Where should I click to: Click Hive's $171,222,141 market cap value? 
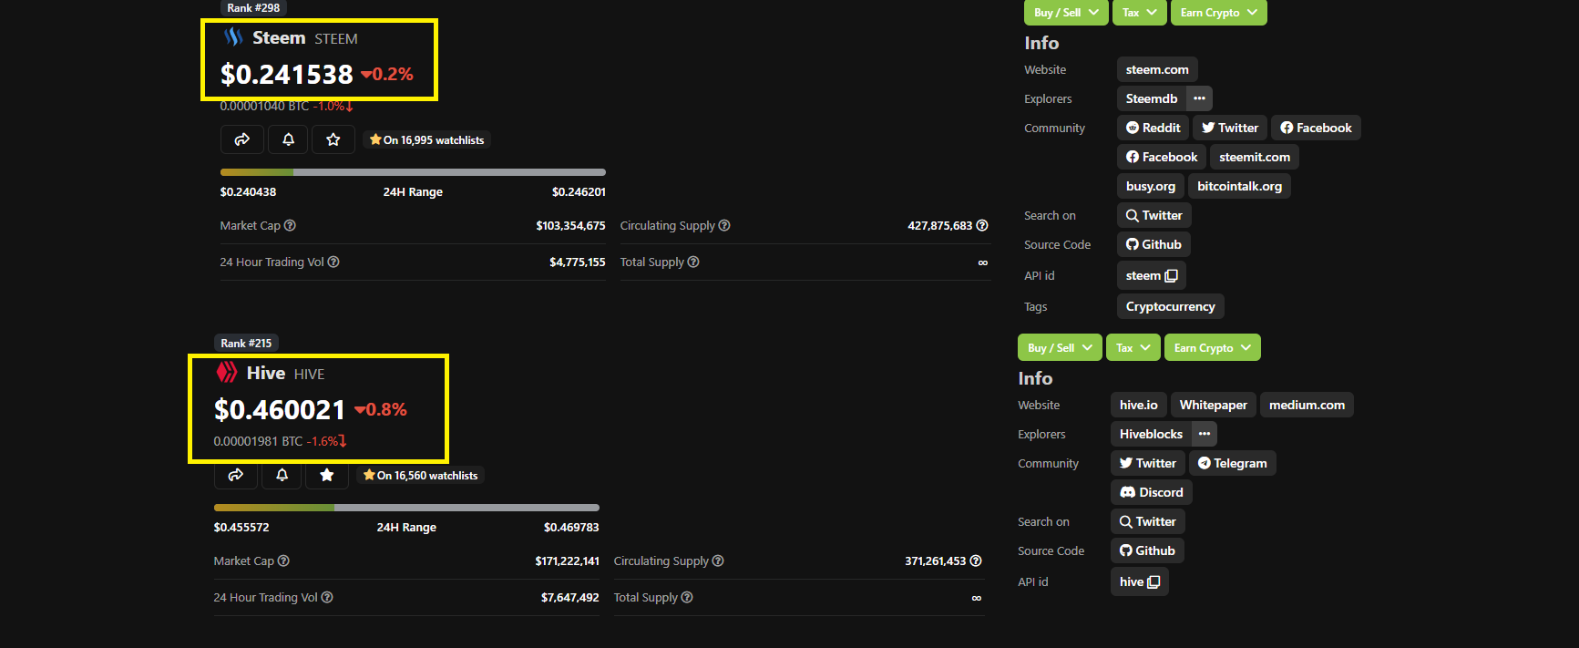pos(567,561)
